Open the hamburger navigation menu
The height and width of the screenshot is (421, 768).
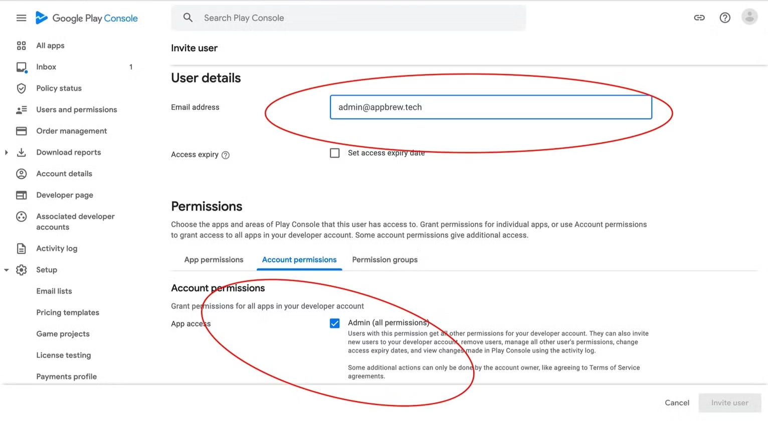21,18
